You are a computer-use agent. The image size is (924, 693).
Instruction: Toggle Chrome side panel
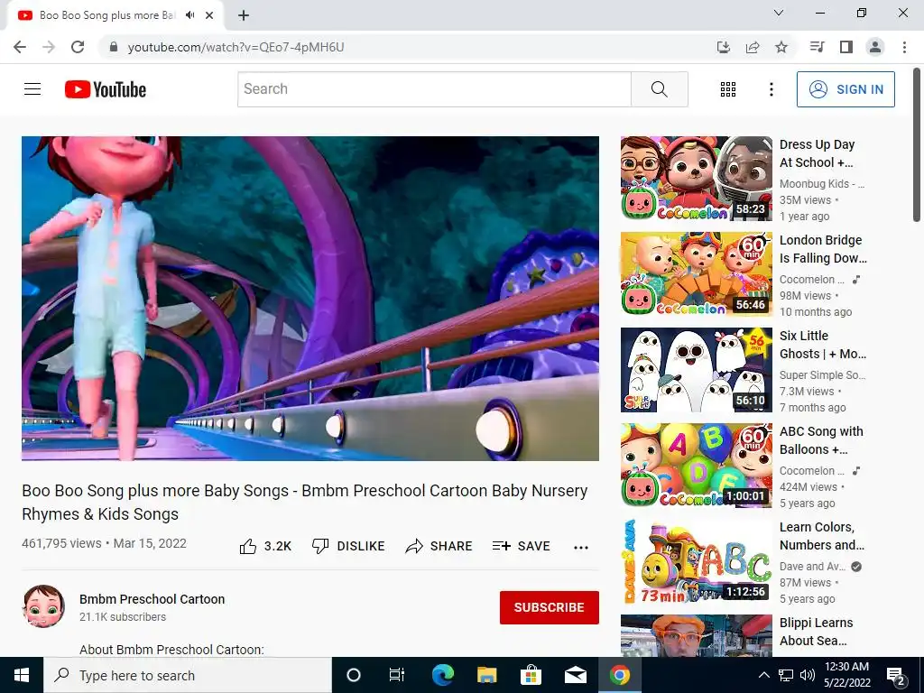846,47
